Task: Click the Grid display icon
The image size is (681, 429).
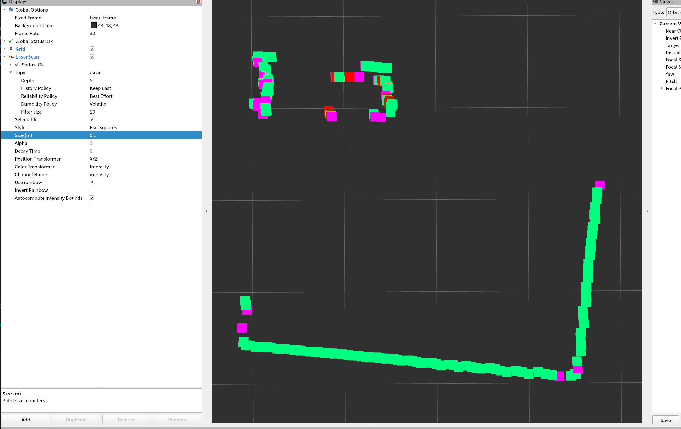Action: [x=11, y=49]
